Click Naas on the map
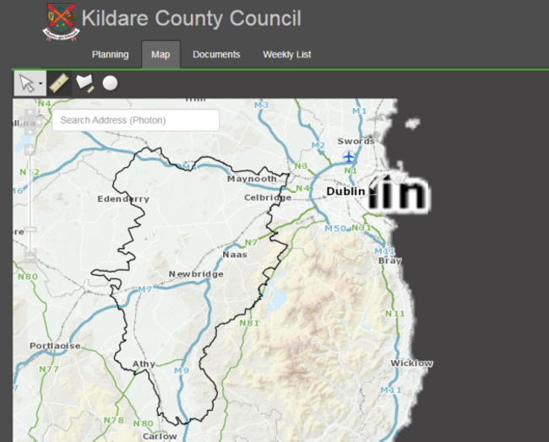This screenshot has height=442, width=549. pos(235,255)
